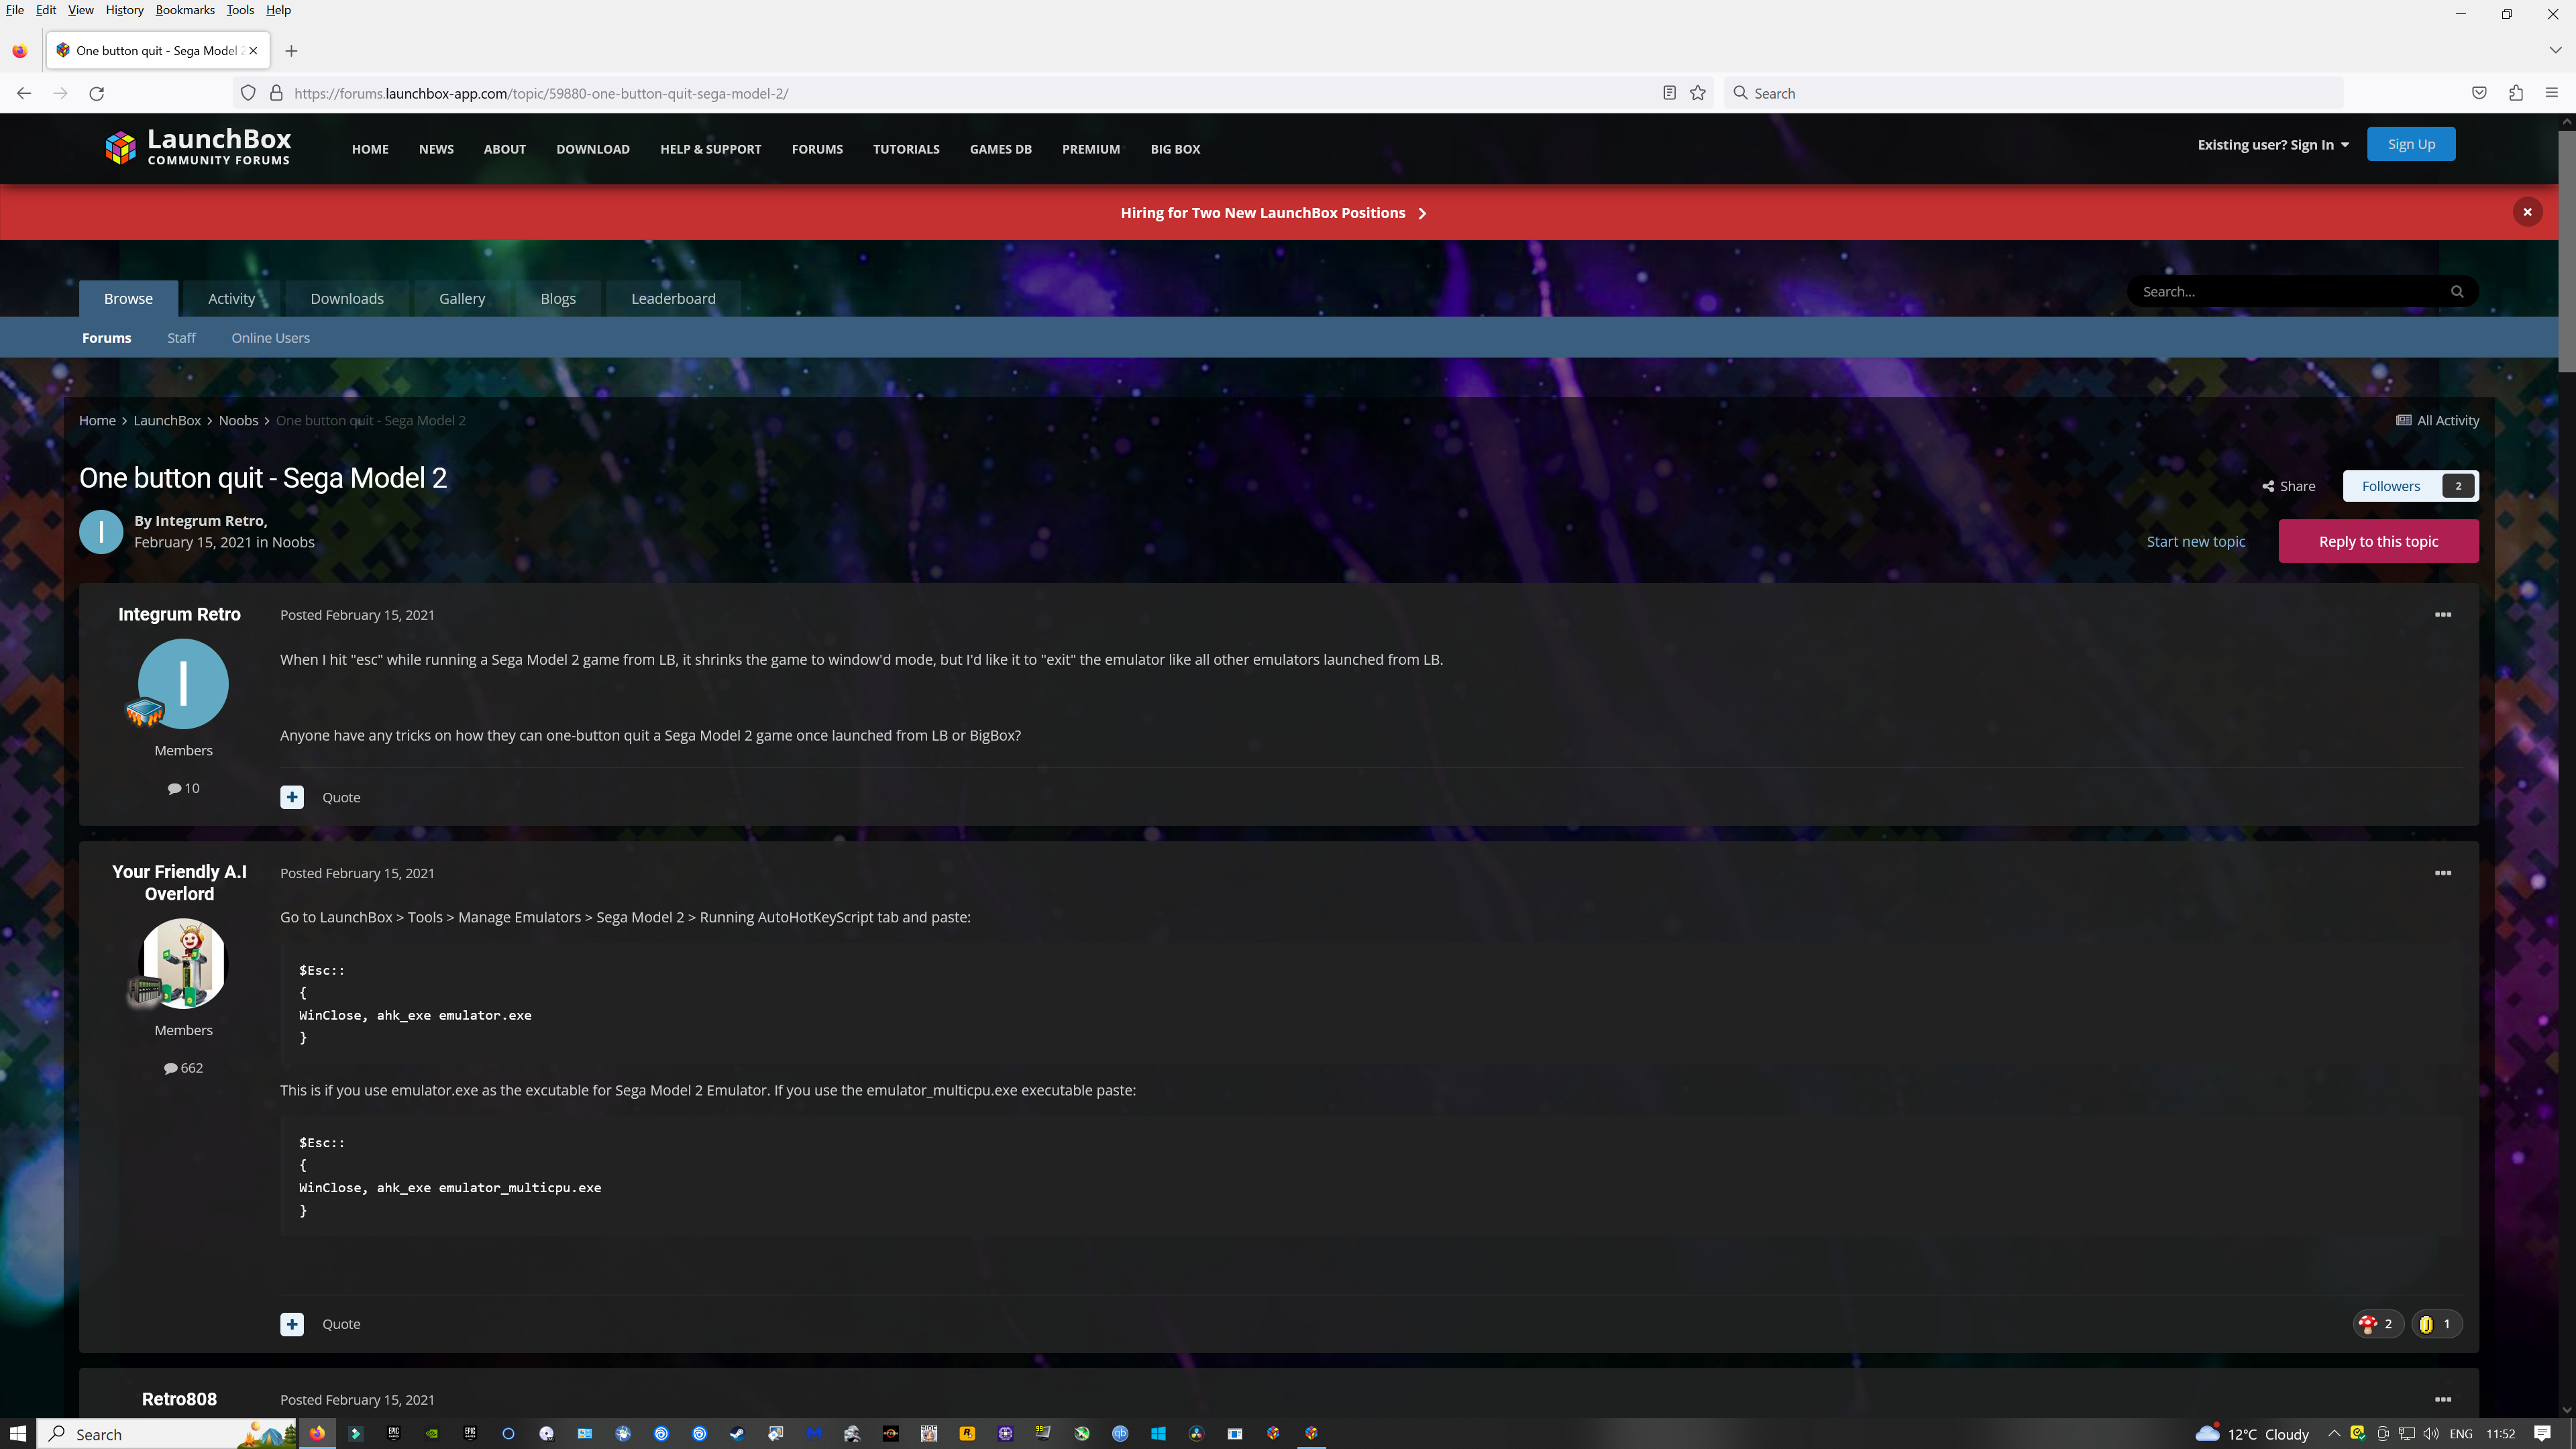
Task: Open the Blogs tab
Action: [558, 298]
